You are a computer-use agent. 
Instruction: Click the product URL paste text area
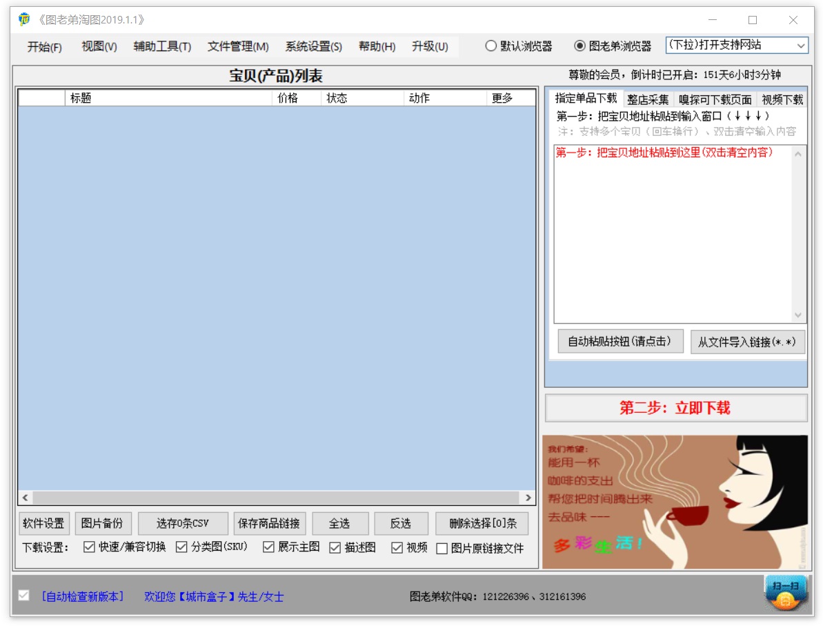coord(673,234)
